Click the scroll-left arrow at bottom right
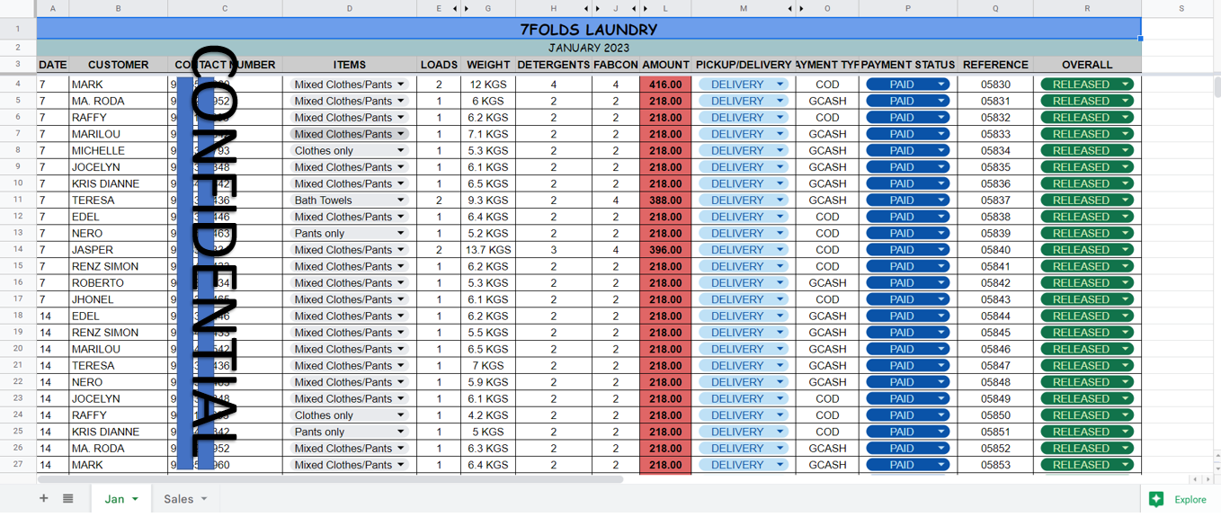 tap(1194, 479)
